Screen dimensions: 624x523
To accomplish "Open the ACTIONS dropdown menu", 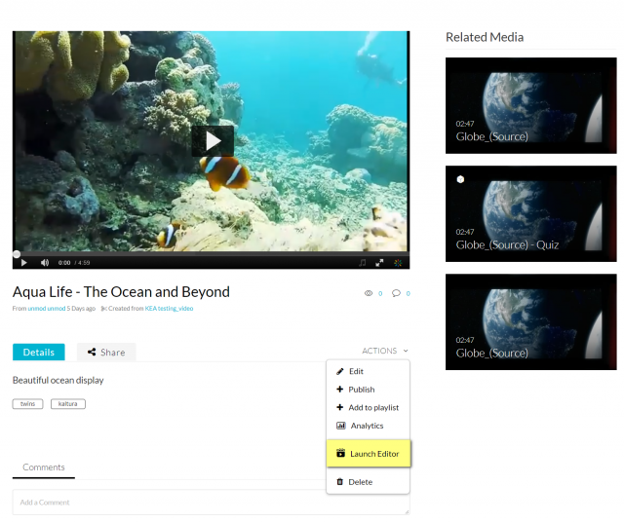I will click(x=384, y=351).
